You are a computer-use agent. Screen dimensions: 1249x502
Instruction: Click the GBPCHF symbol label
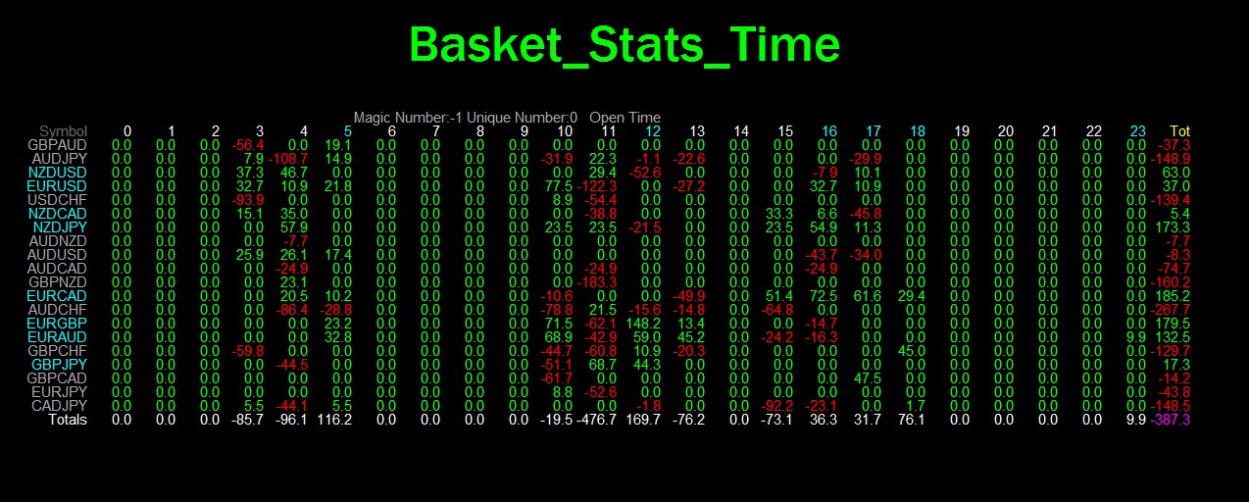(x=58, y=351)
